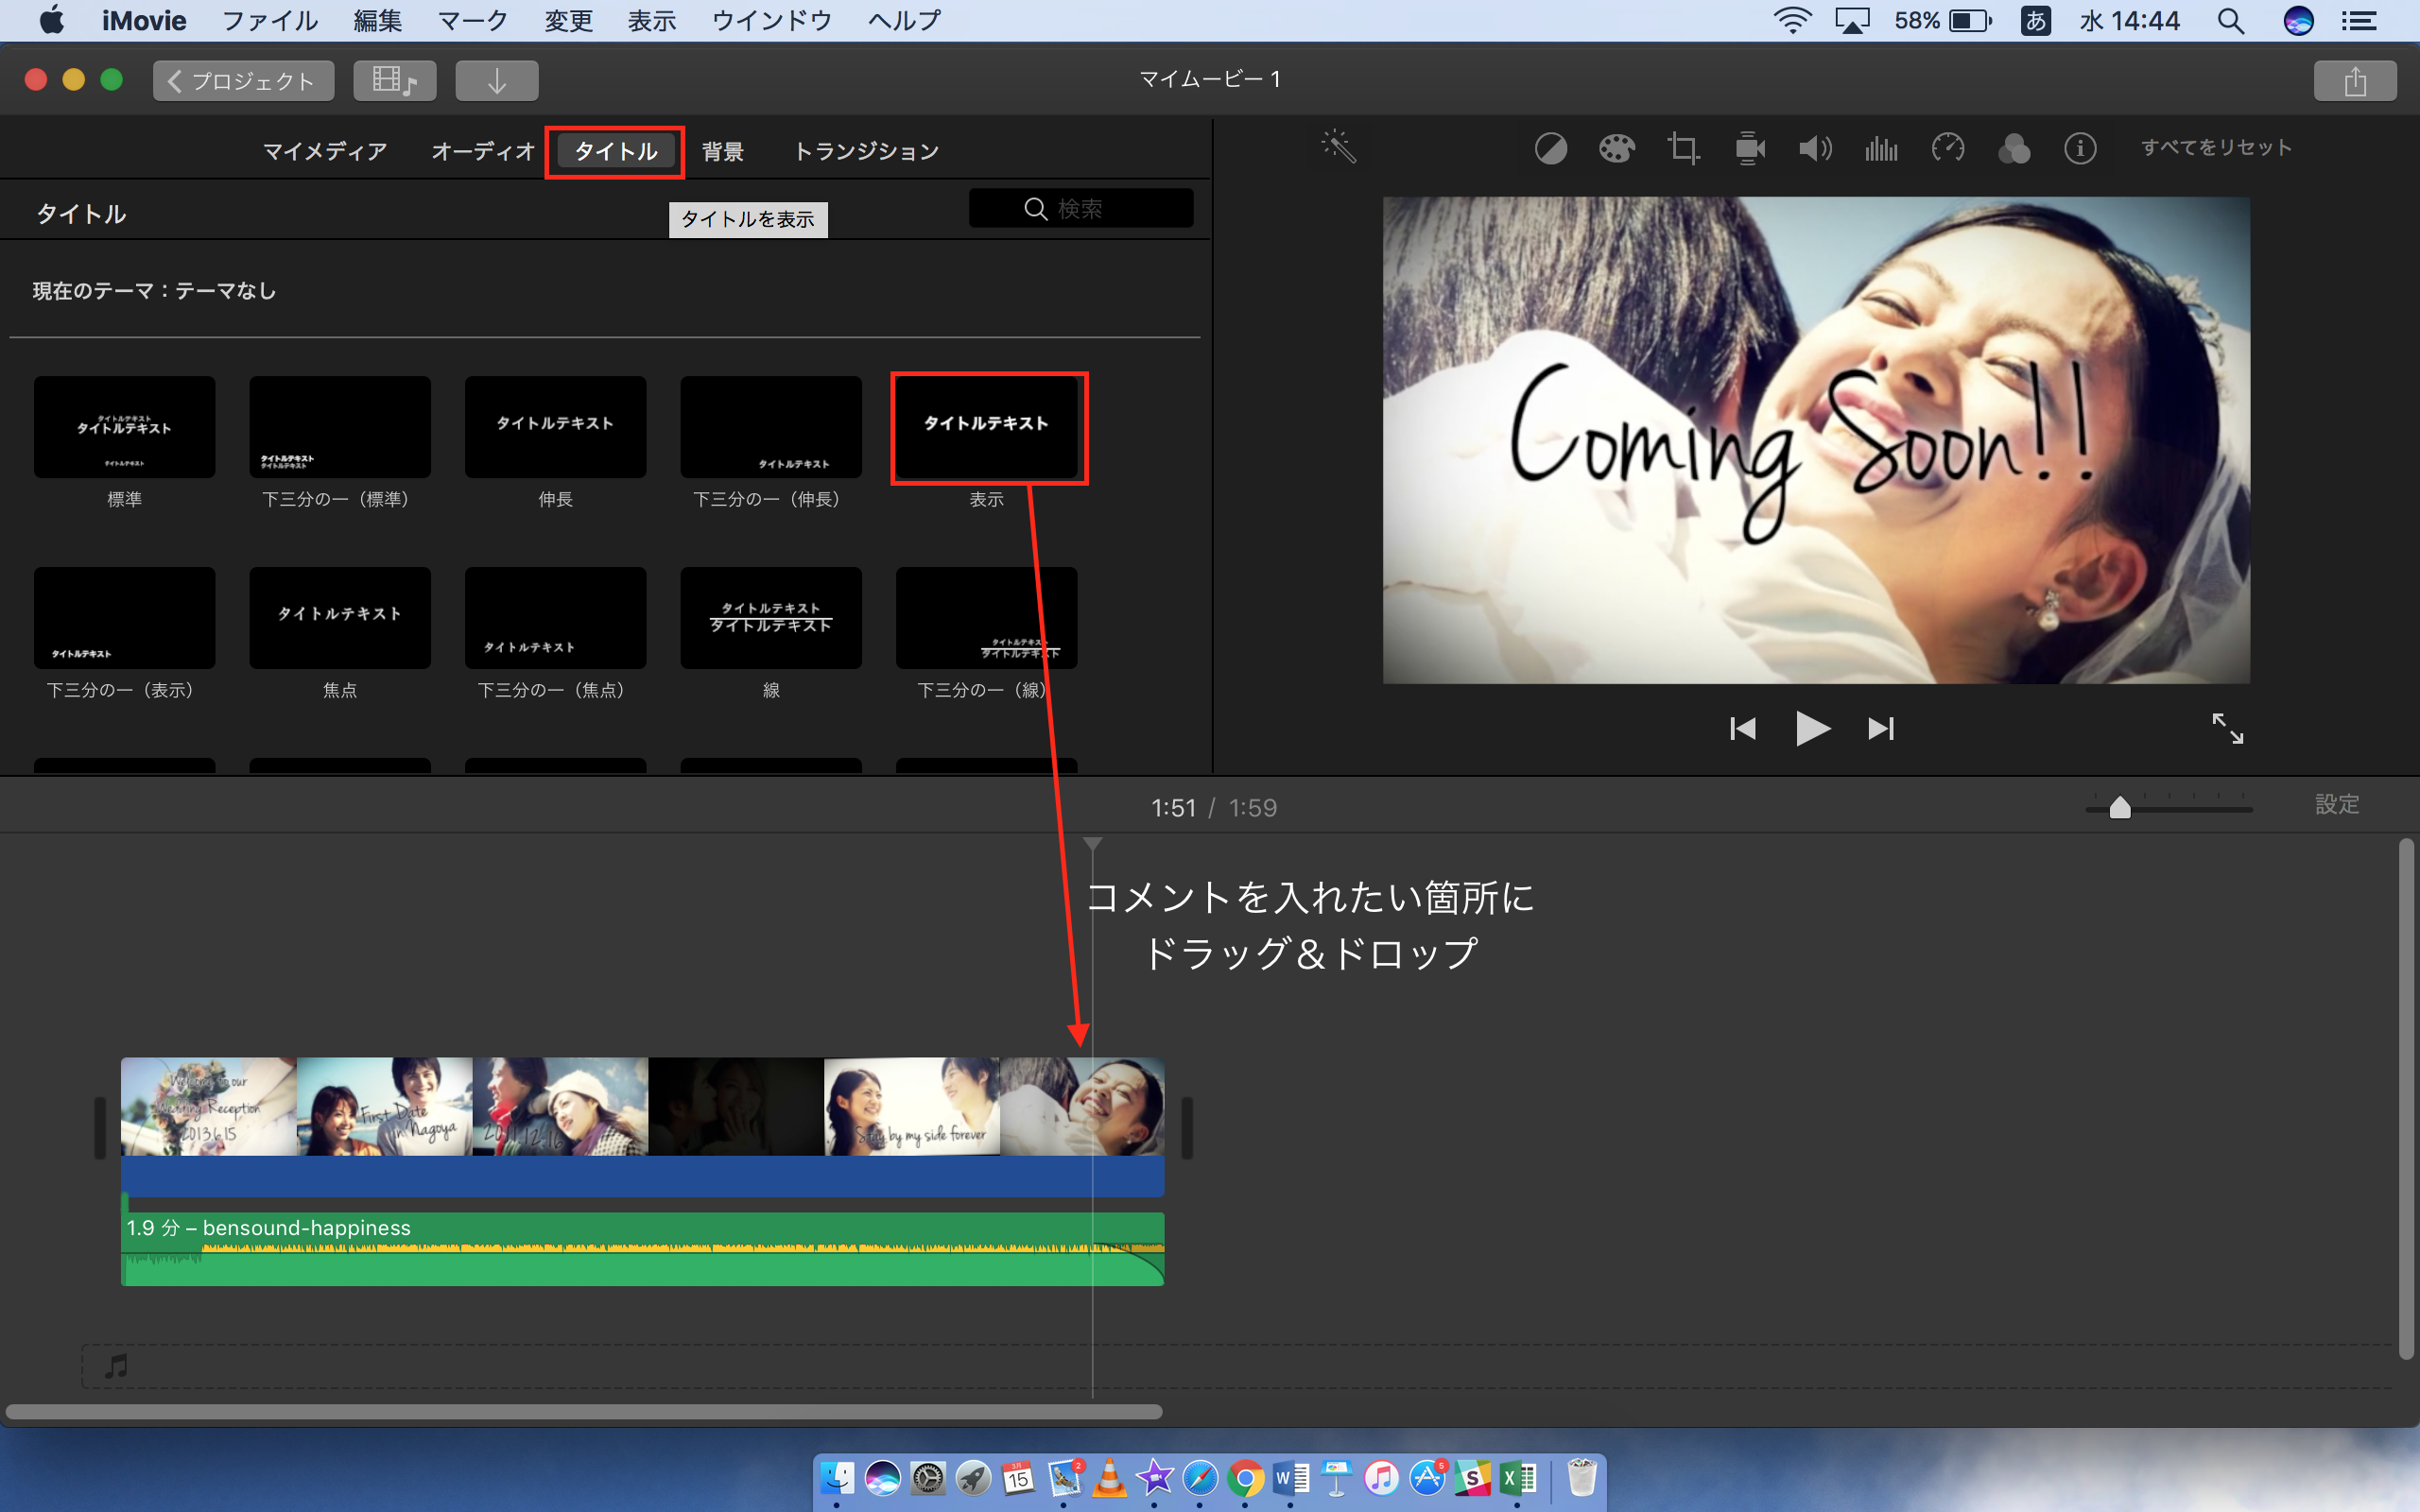Click the タイトルを表示 button
Image resolution: width=2420 pixels, height=1512 pixels.
[746, 217]
